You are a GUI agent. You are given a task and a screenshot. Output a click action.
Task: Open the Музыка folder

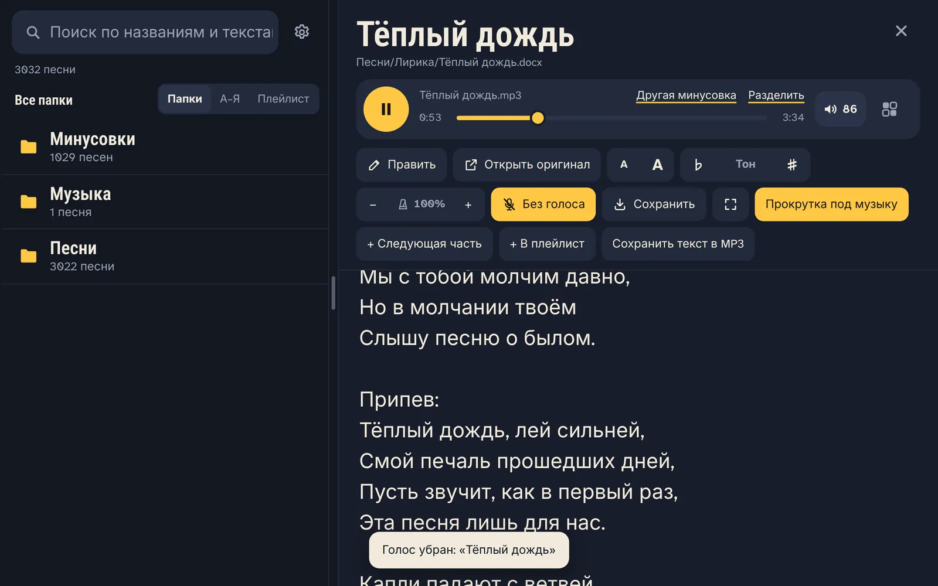point(164,202)
